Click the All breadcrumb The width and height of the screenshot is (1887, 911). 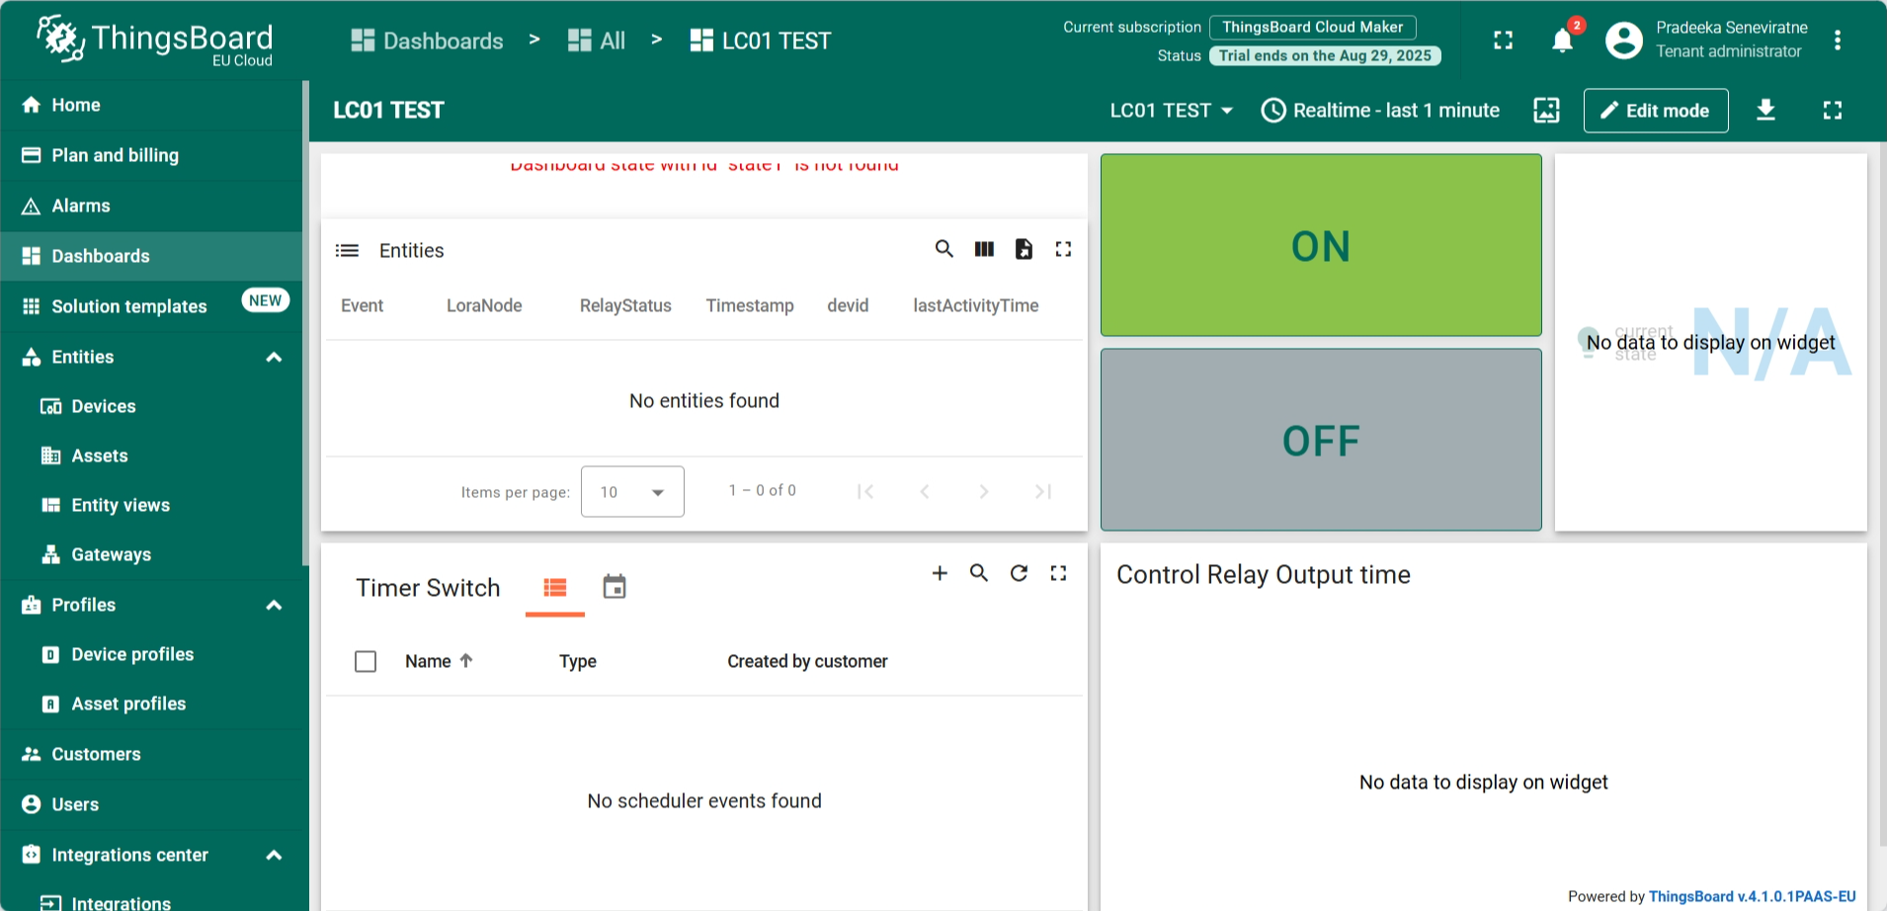click(597, 41)
